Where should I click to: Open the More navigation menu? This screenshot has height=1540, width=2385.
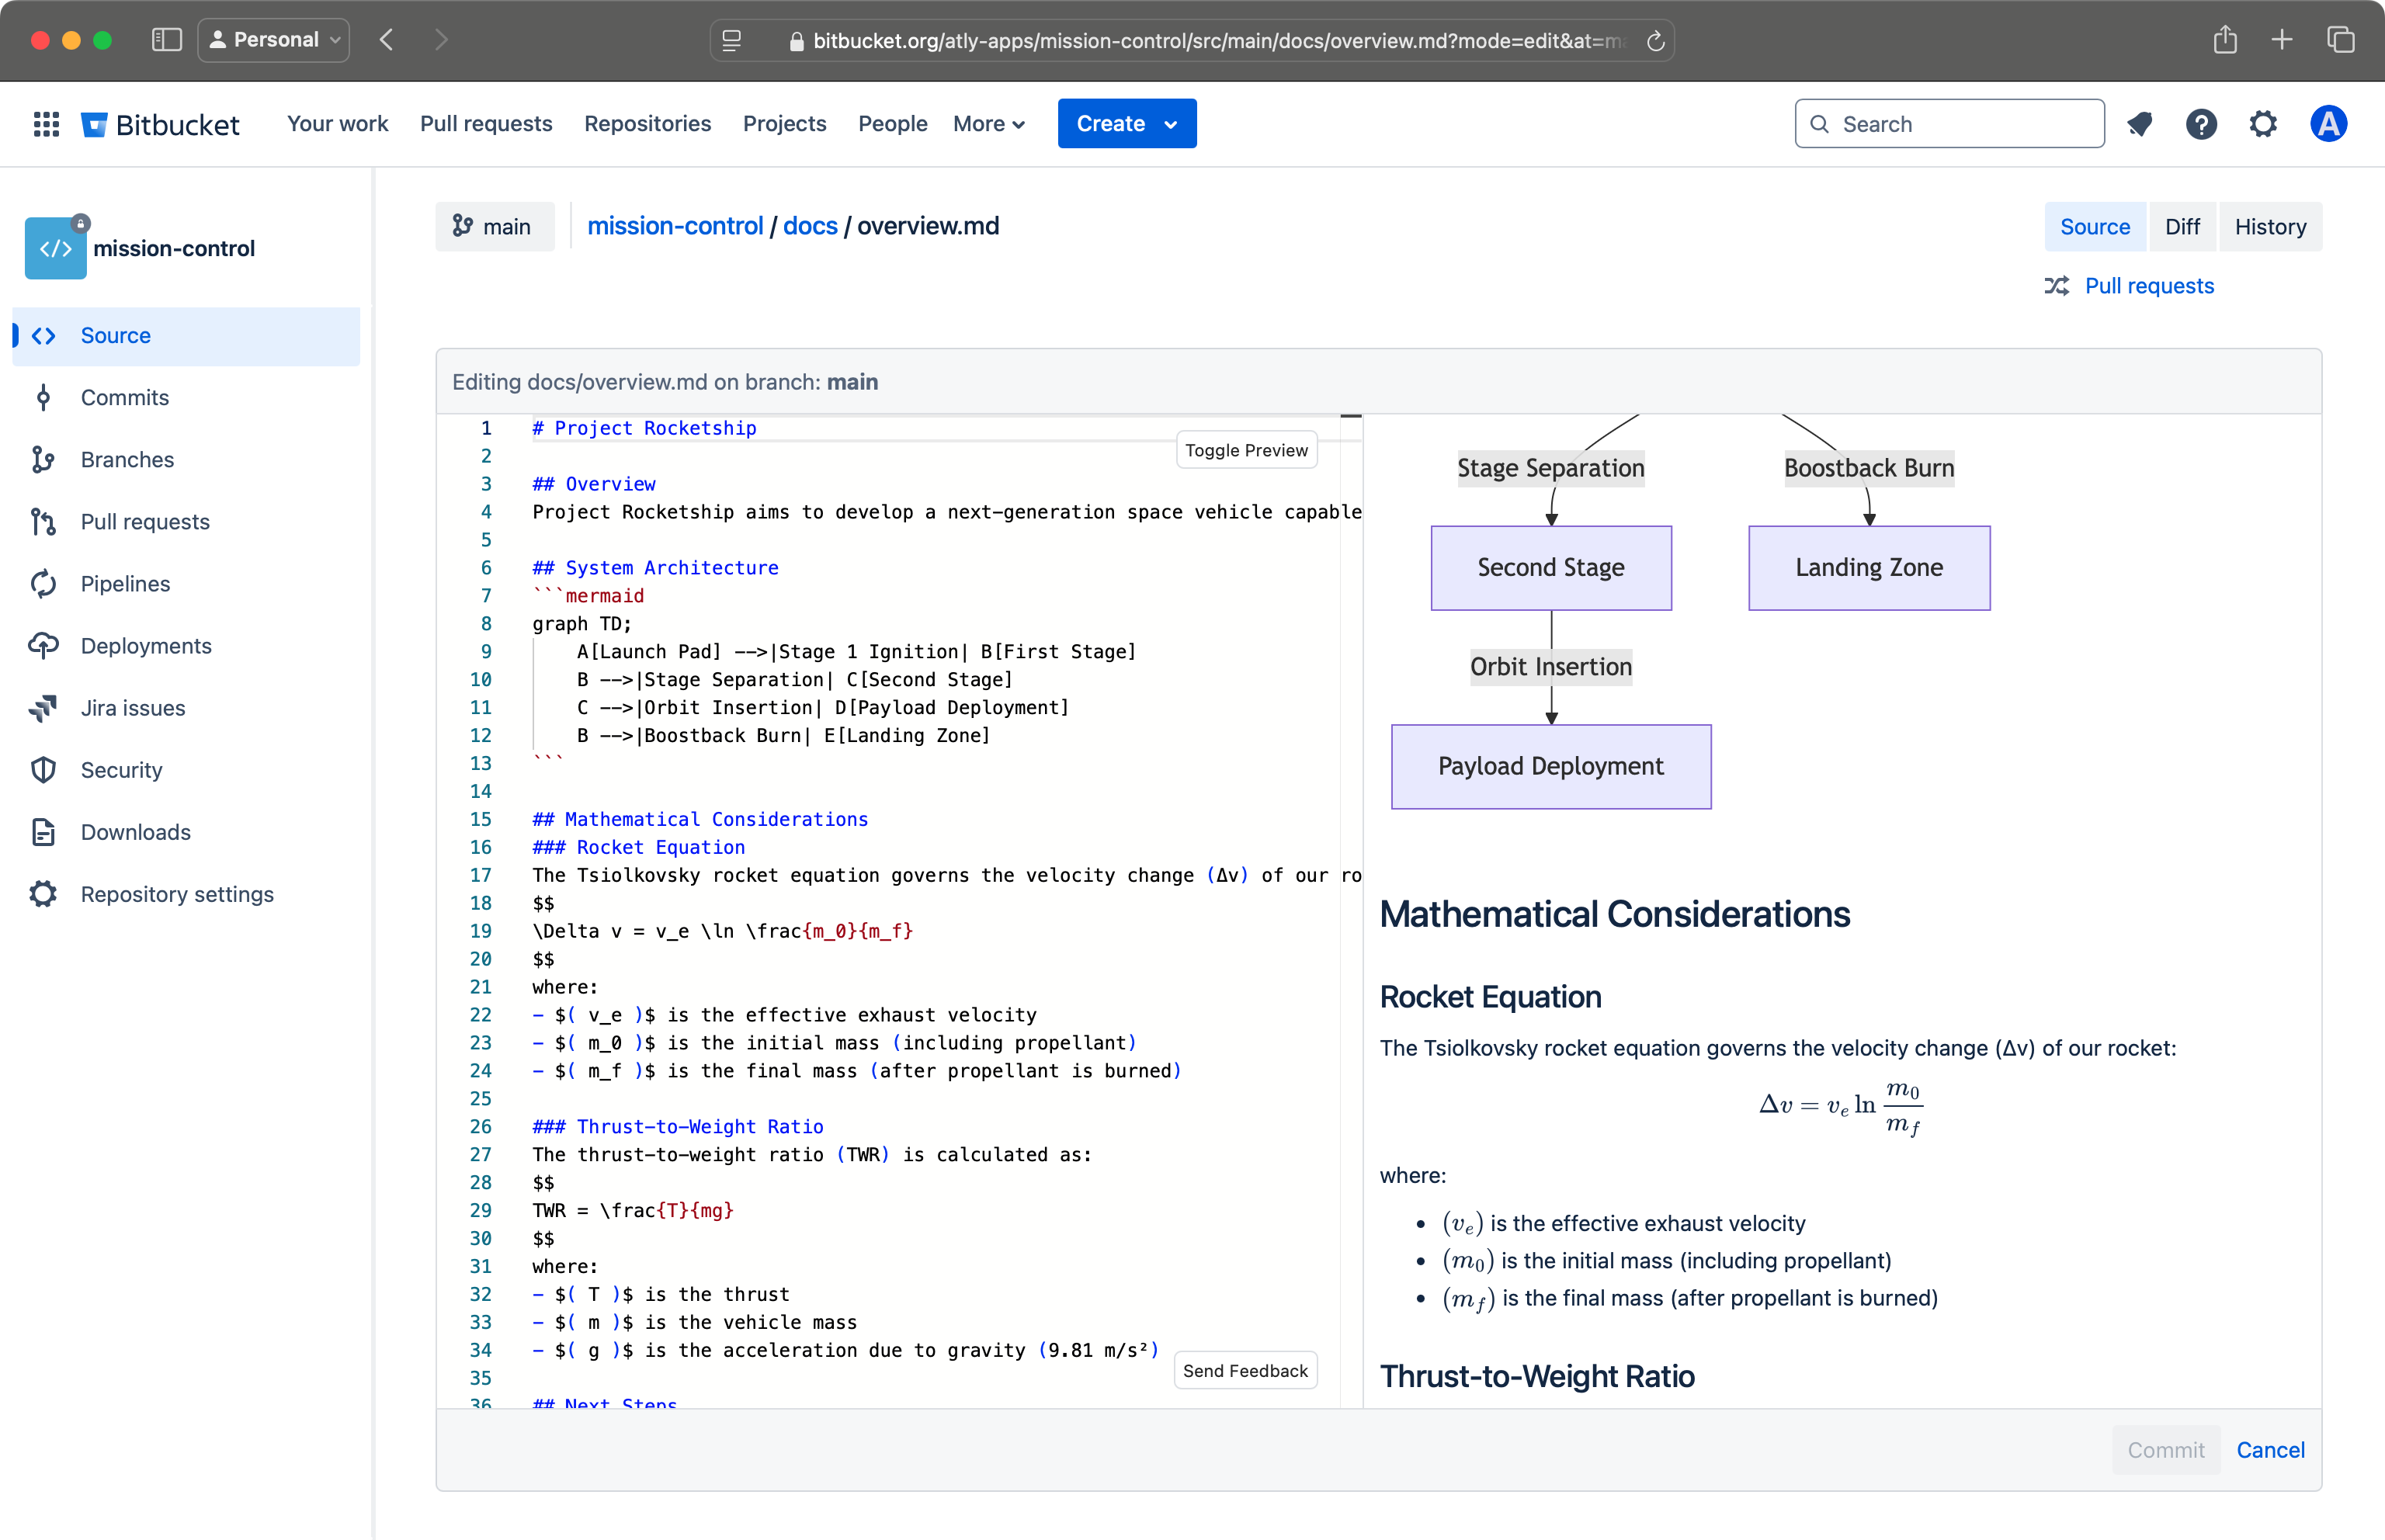coord(988,123)
